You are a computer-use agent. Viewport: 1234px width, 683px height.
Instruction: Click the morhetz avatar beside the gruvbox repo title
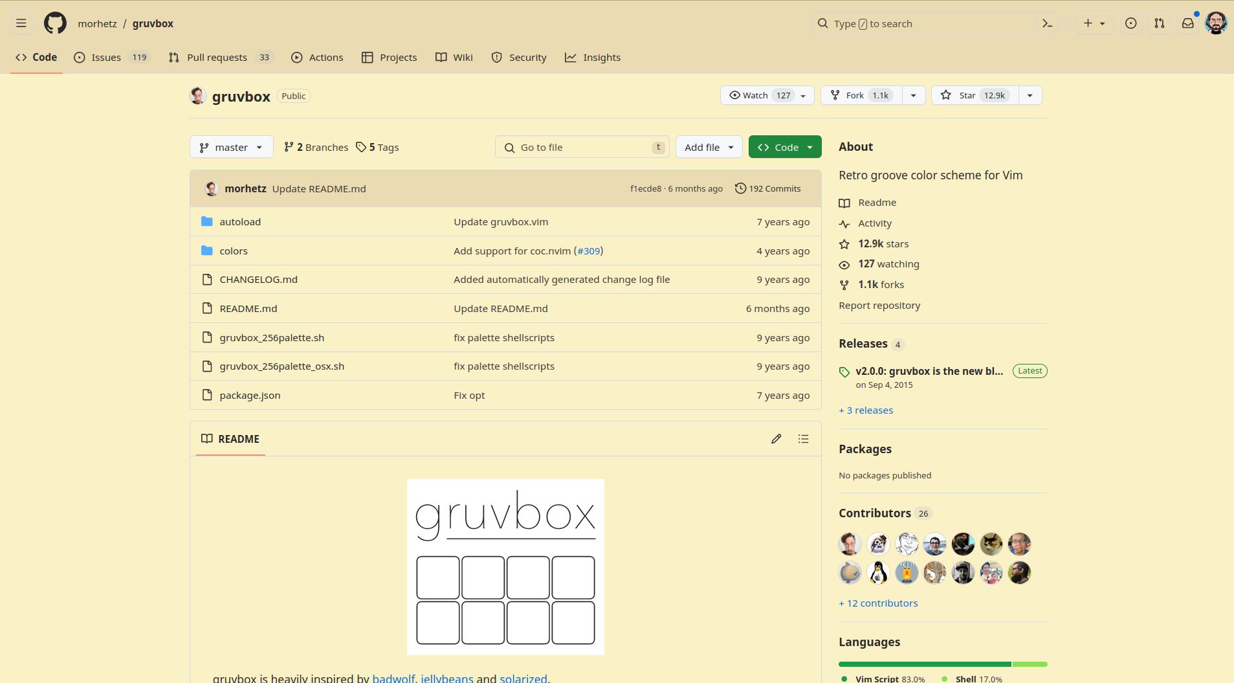coord(198,96)
